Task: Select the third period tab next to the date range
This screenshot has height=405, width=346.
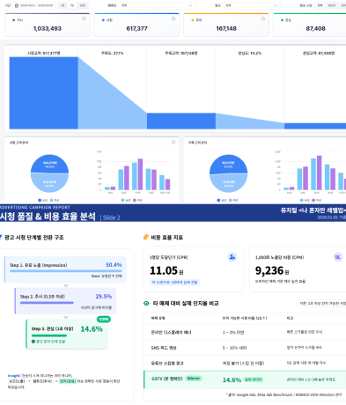Action: pyautogui.click(x=83, y=5)
